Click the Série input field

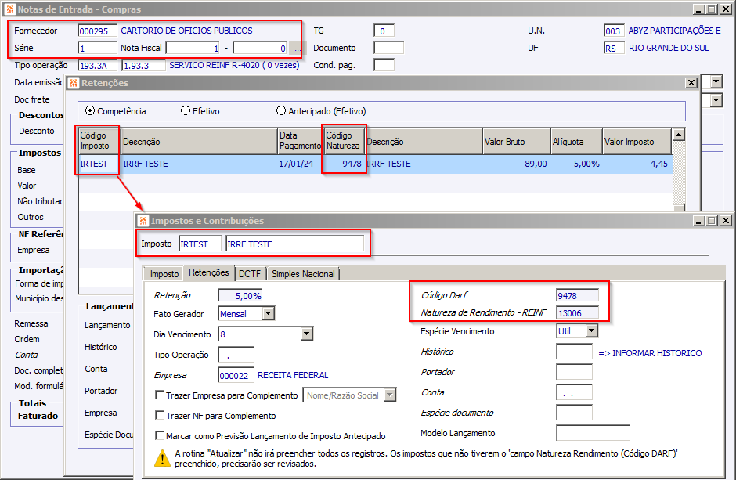pyautogui.click(x=97, y=49)
